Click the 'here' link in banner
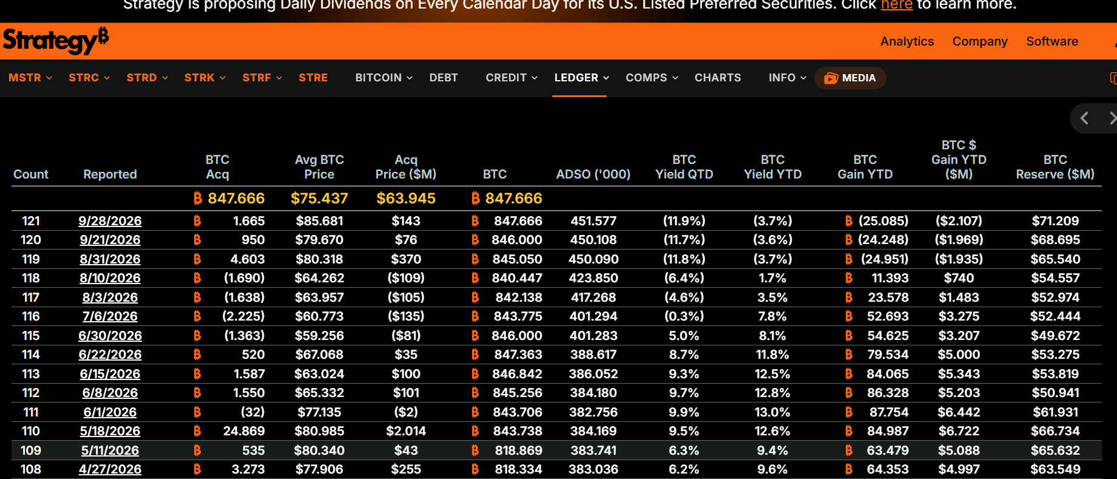Image resolution: width=1117 pixels, height=479 pixels. [x=896, y=5]
